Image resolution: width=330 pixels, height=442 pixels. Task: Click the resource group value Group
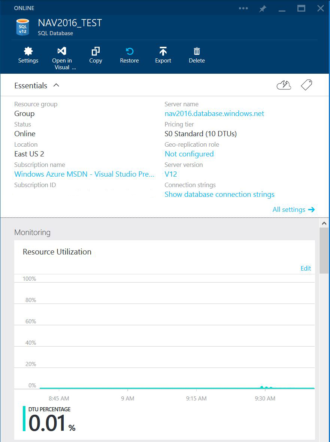tap(24, 114)
